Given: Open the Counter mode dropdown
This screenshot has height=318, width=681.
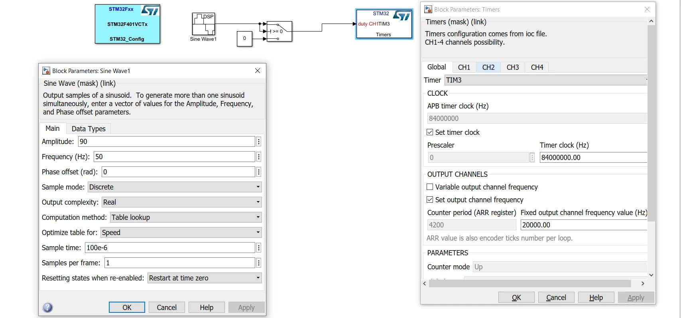Looking at the screenshot, I should [x=560, y=267].
